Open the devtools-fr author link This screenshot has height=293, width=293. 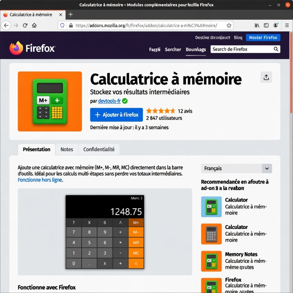(x=109, y=101)
